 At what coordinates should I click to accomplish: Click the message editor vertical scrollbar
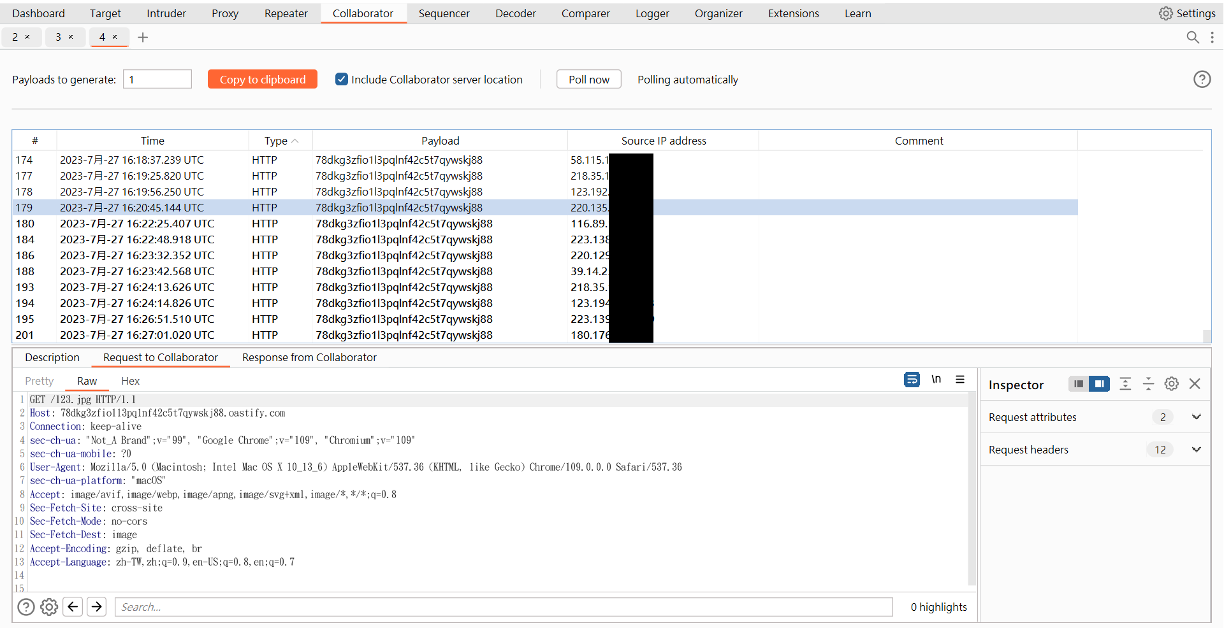[972, 489]
